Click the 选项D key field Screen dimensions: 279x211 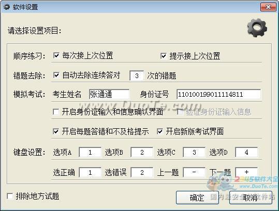tap(246, 152)
